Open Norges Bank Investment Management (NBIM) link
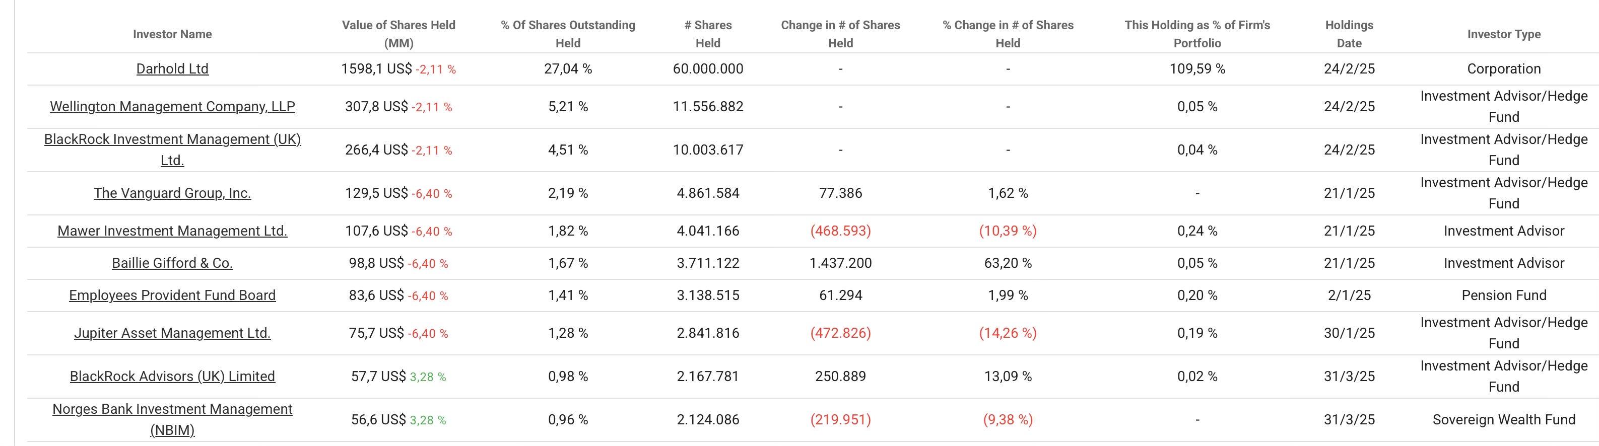Screen dimensions: 1599x446 click(172, 409)
